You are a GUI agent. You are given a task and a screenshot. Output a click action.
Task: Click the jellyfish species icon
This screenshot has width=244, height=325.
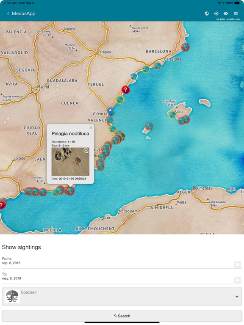12,296
